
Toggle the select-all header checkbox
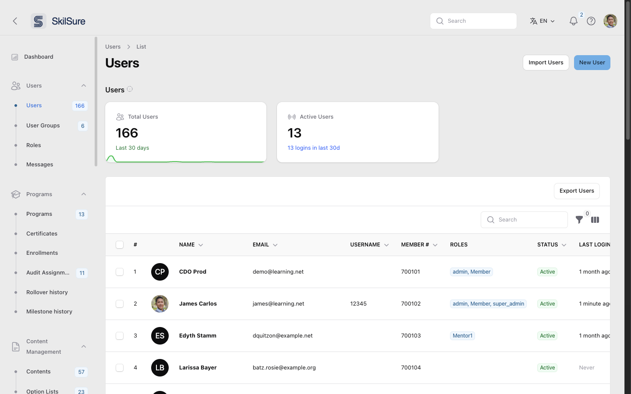pyautogui.click(x=120, y=245)
